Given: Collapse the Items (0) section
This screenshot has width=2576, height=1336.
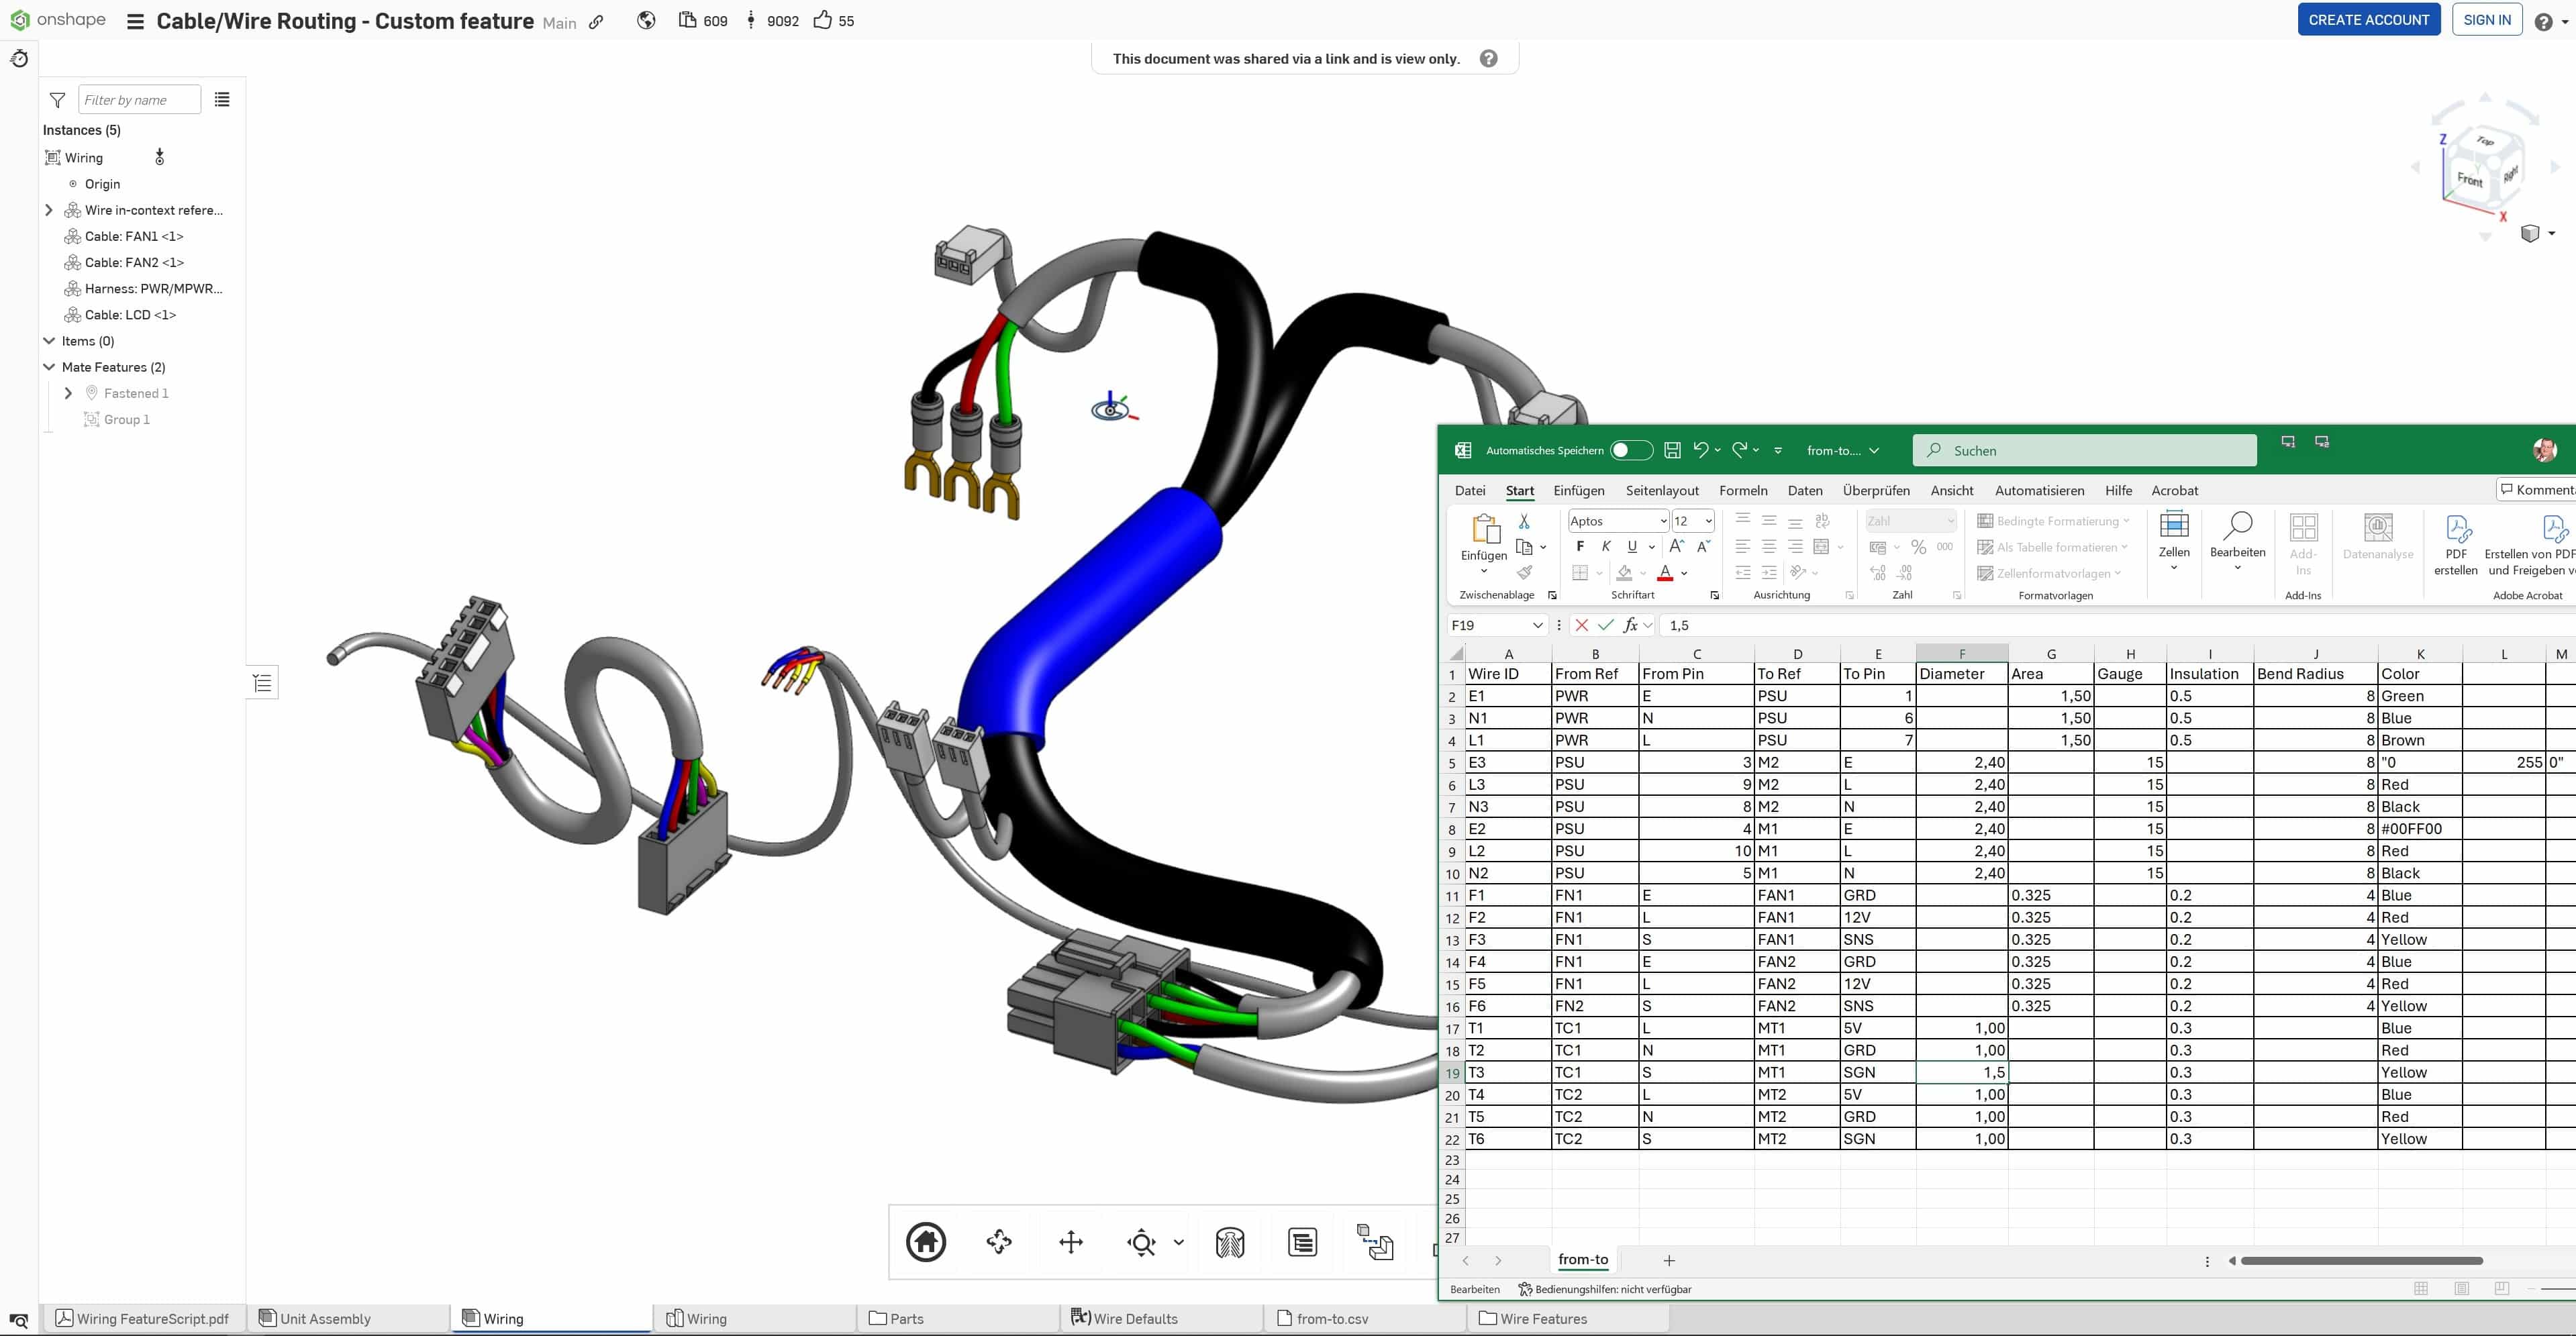Looking at the screenshot, I should pos(49,341).
